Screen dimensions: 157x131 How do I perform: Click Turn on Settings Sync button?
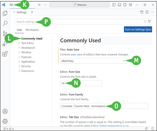point(138,29)
